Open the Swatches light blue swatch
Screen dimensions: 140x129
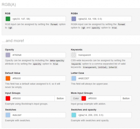tap(8, 115)
